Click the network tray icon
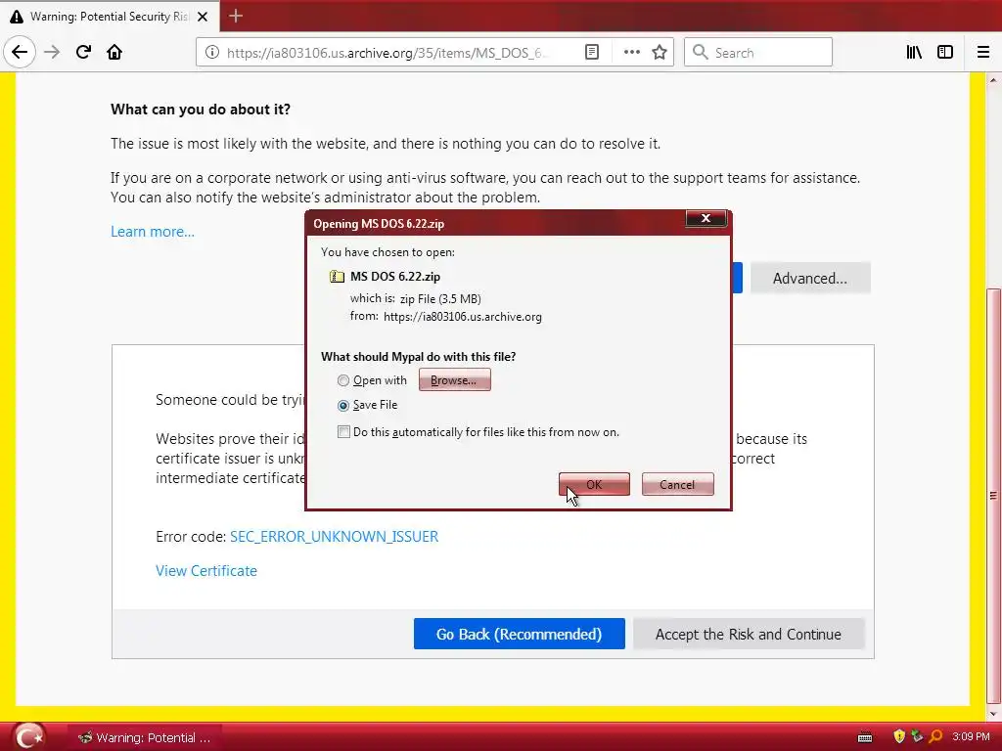The width and height of the screenshot is (1002, 751). (917, 736)
